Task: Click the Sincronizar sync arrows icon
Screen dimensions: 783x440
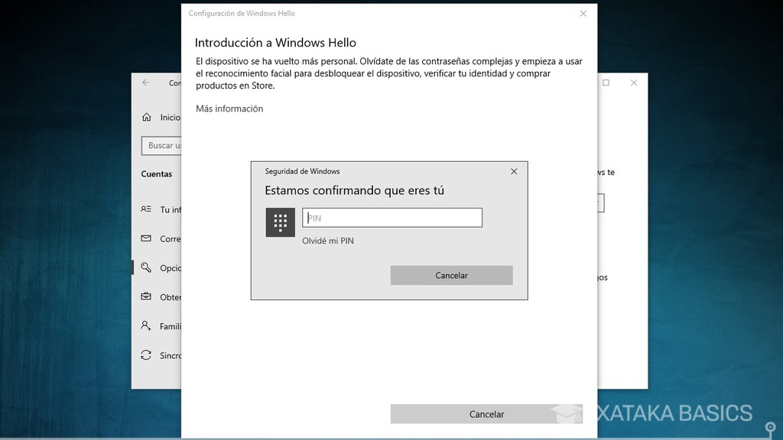Action: click(x=146, y=355)
